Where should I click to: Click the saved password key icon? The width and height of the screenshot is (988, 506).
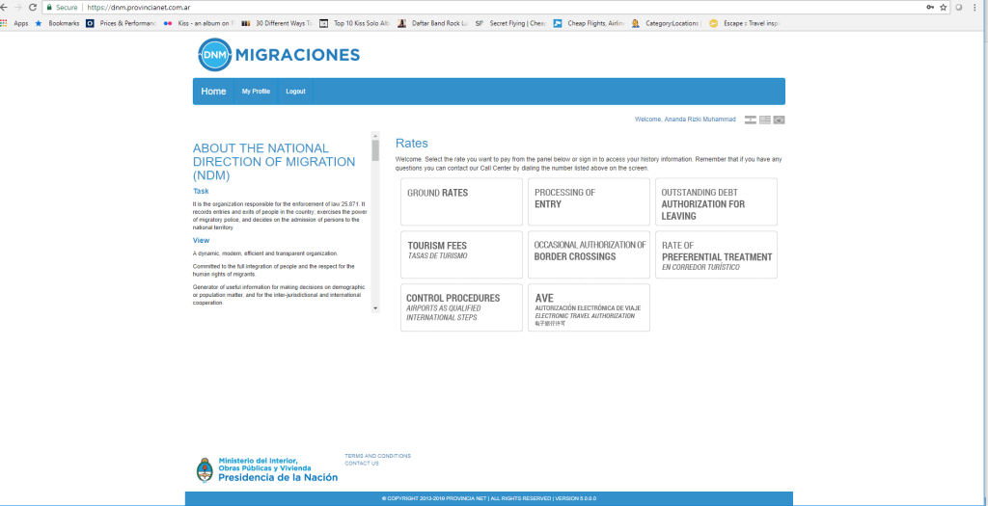(930, 7)
